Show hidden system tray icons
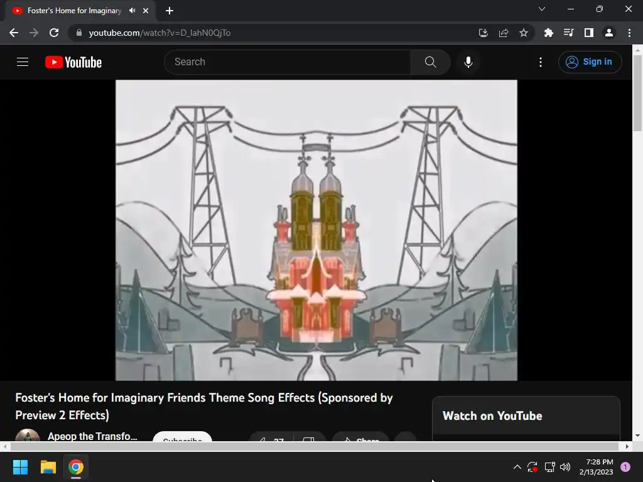Screen dimensions: 643x482 pyautogui.click(x=517, y=467)
